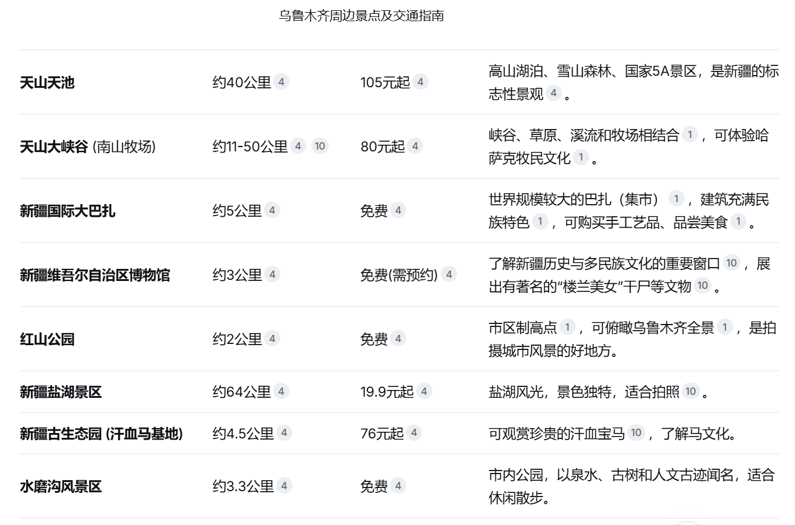Open citation 4 next to 免费 for 新疆国际大巴扎
The height and width of the screenshot is (525, 795).
pyautogui.click(x=398, y=211)
